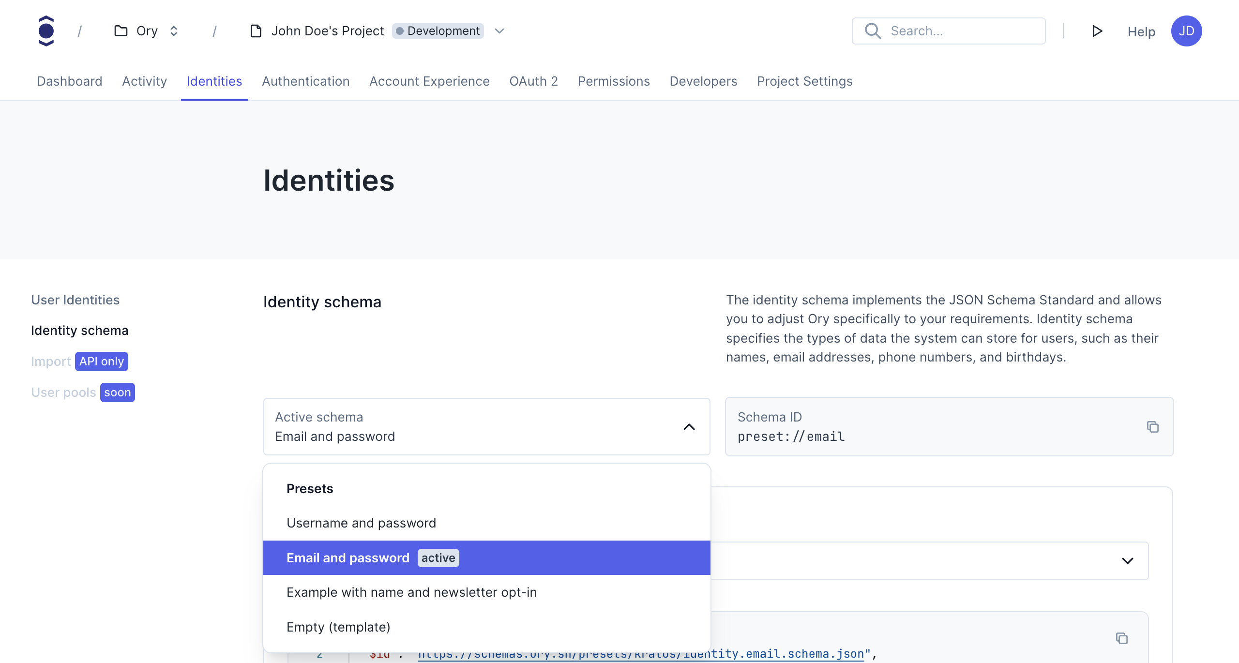The height and width of the screenshot is (663, 1239).
Task: Click inside the Search input field
Action: [x=963, y=30]
